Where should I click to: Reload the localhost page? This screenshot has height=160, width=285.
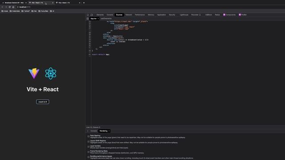point(10,7)
